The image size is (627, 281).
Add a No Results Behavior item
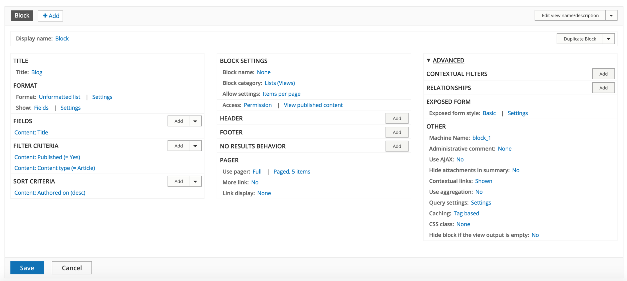tap(397, 146)
